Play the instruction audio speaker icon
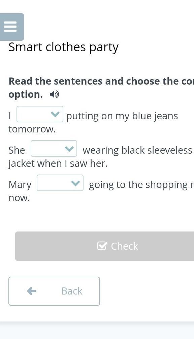Image resolution: width=194 pixels, height=339 pixels. click(x=54, y=94)
